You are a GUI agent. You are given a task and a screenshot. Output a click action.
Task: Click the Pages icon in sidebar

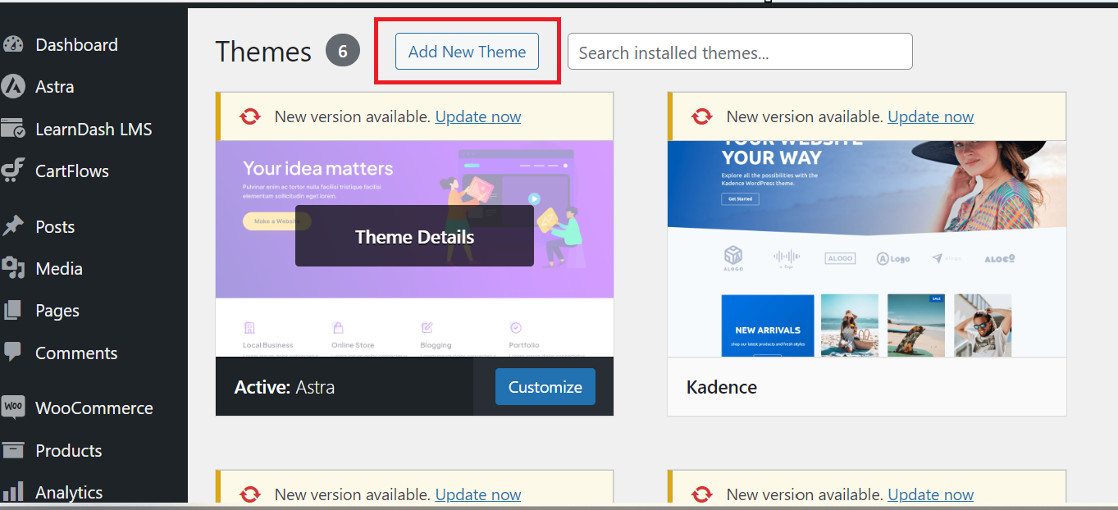pyautogui.click(x=13, y=311)
